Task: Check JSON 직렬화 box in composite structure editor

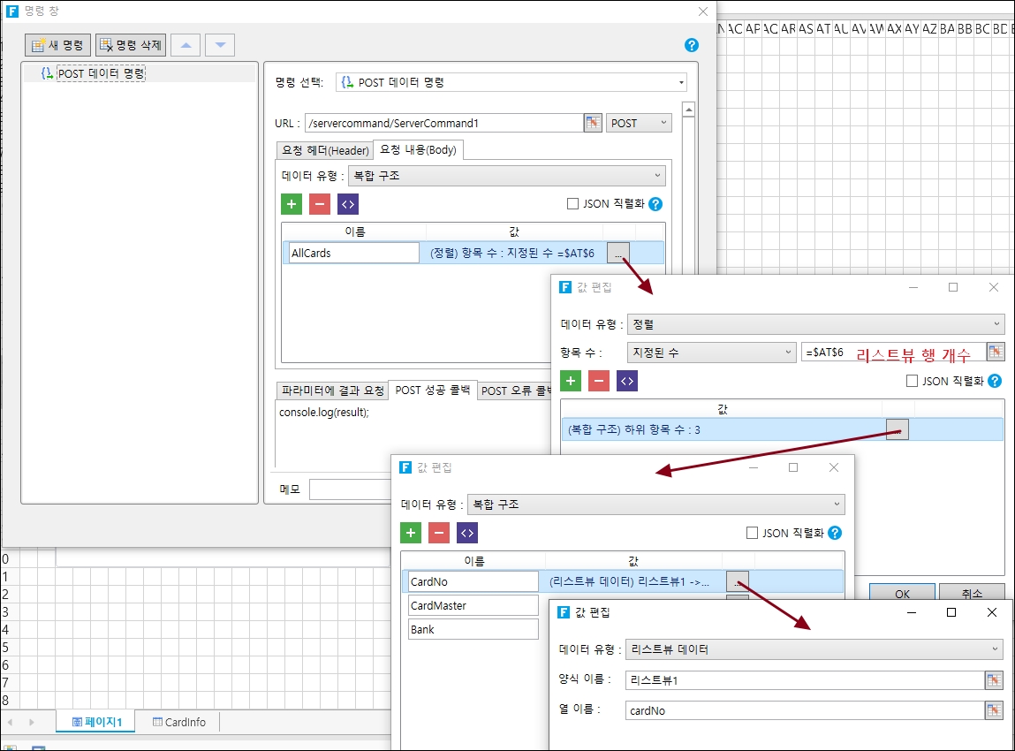Action: (x=753, y=533)
